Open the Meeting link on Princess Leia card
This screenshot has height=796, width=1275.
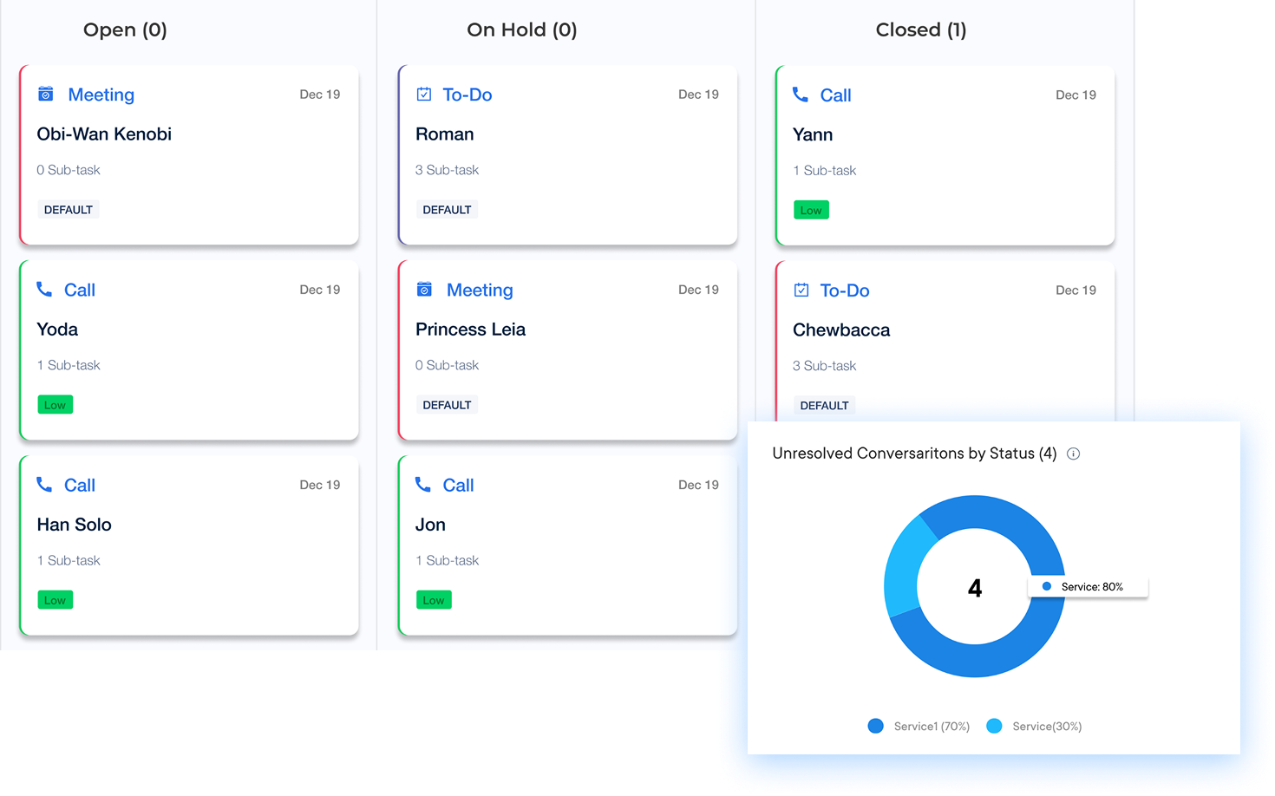480,290
